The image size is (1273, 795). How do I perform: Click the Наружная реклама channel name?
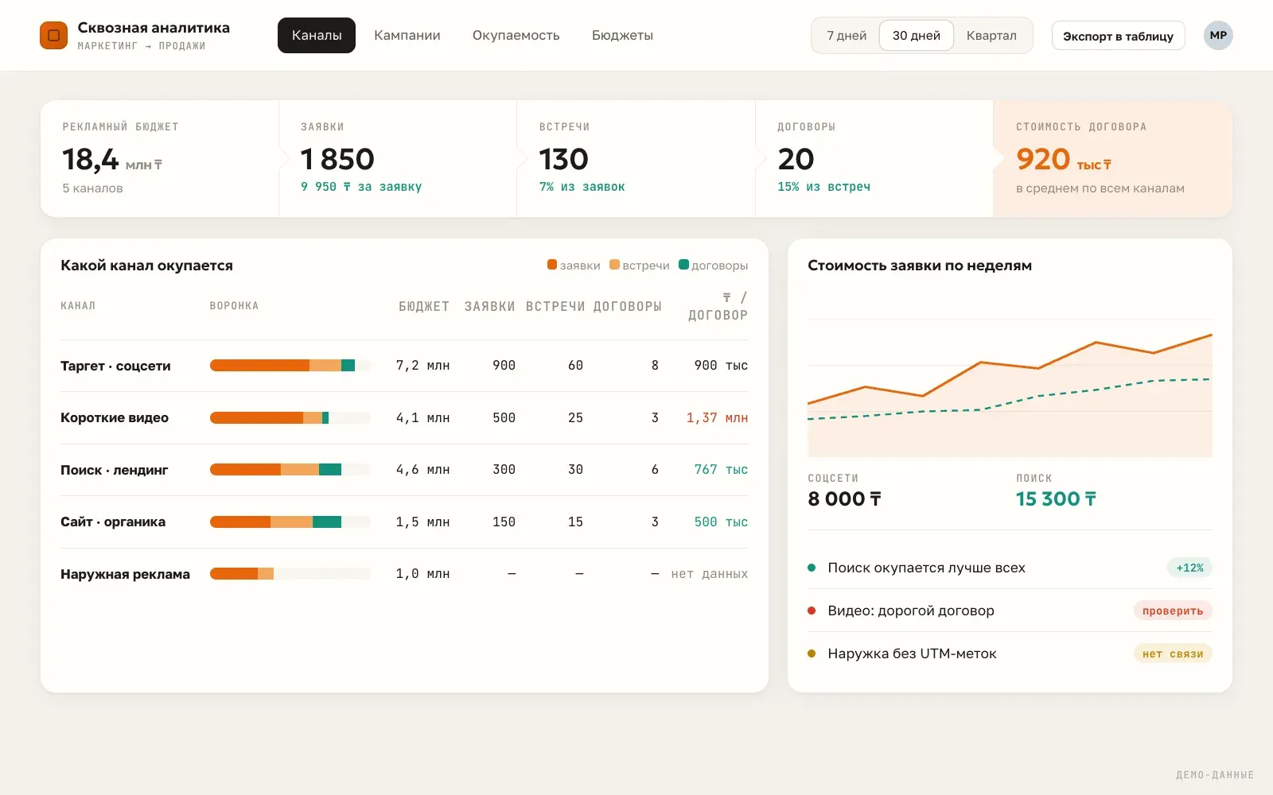click(x=125, y=574)
